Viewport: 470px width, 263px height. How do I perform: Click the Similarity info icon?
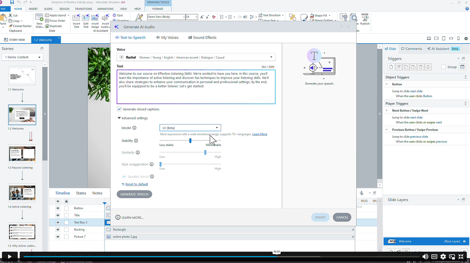(x=138, y=153)
